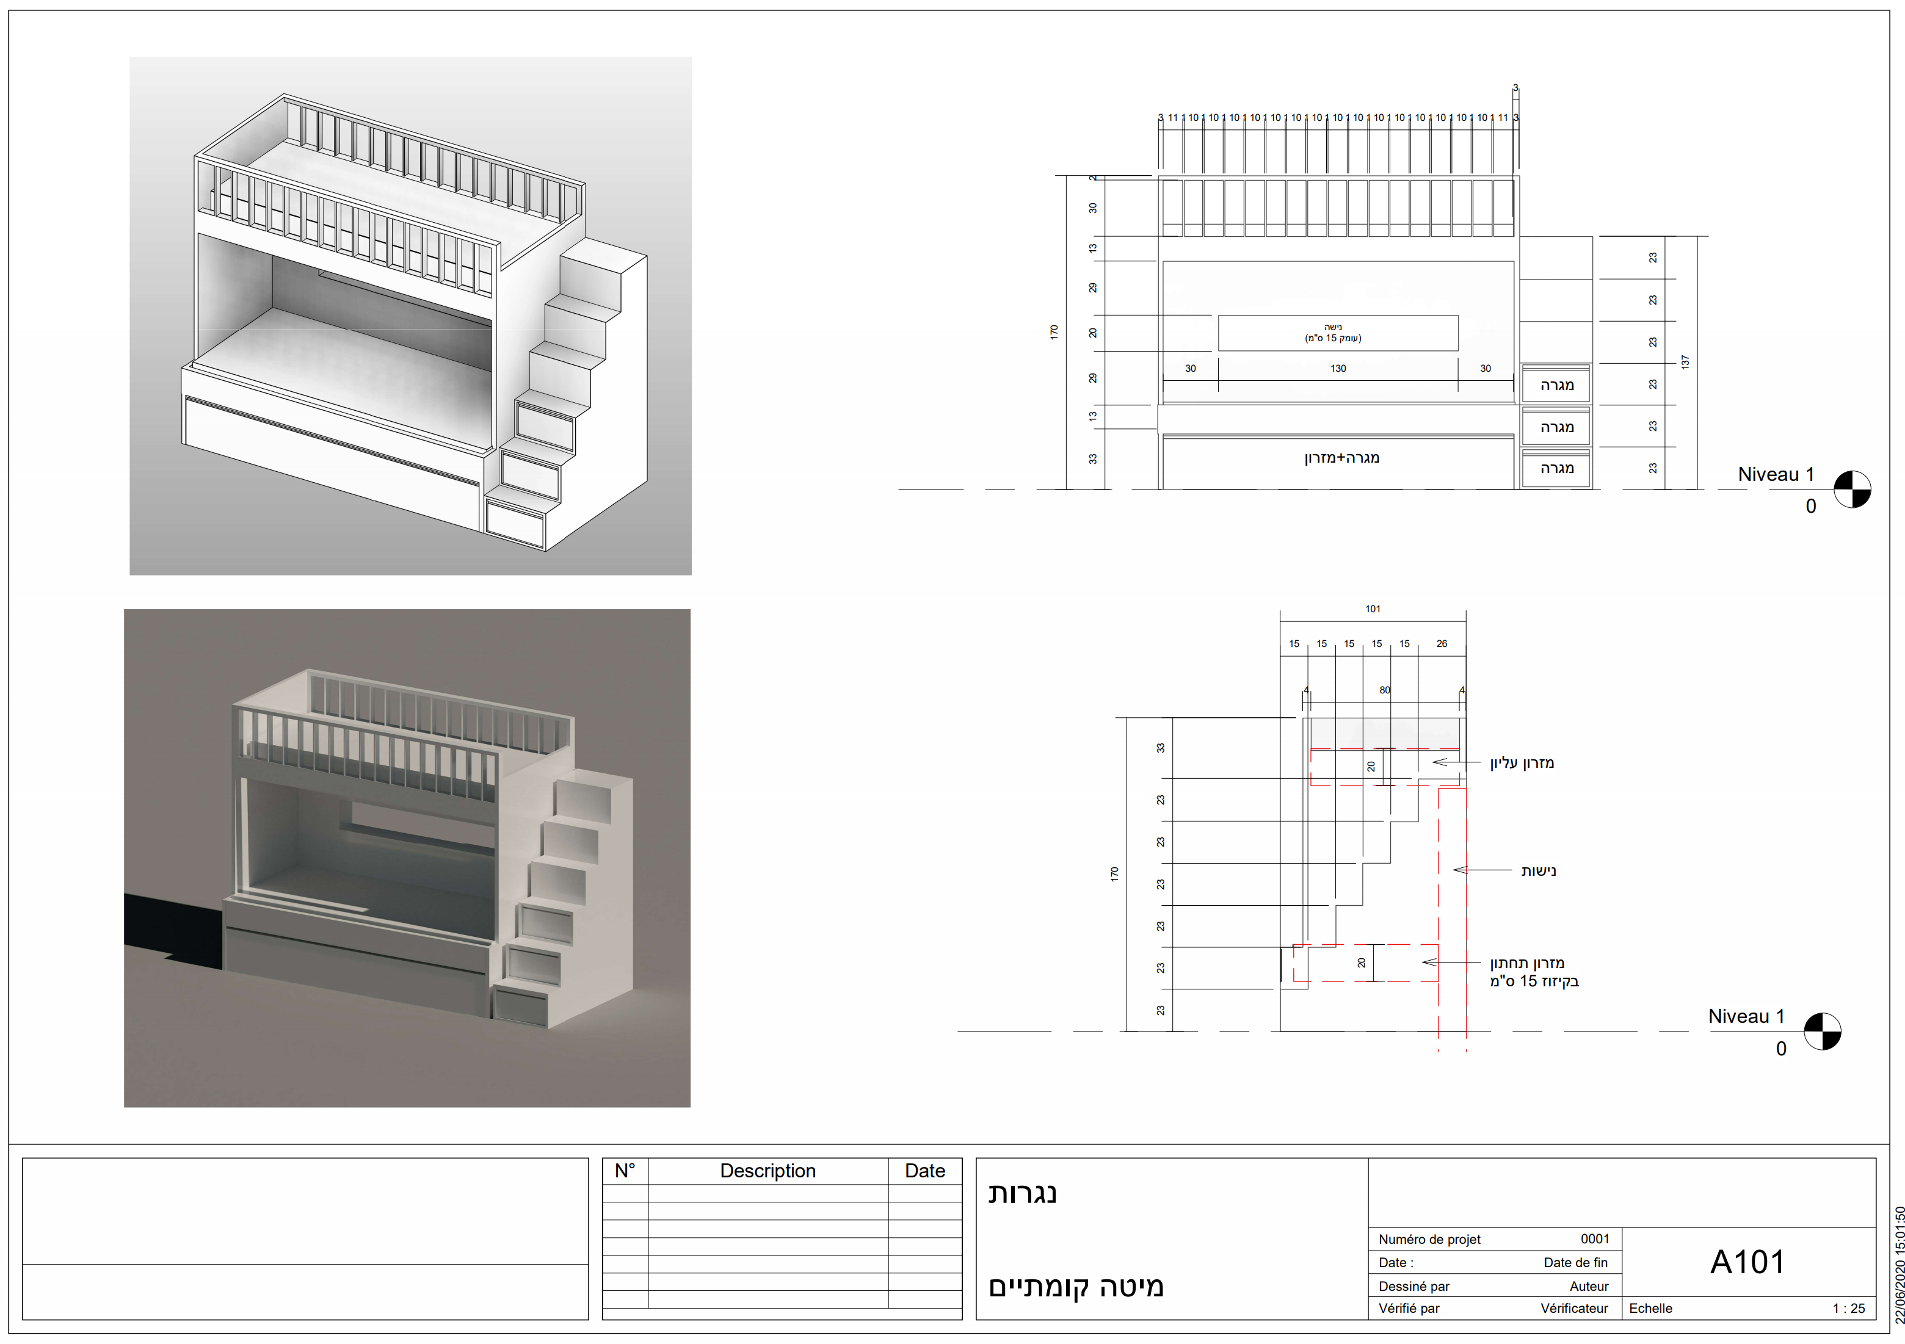Select the scale value 1 : 25

tap(1848, 1309)
